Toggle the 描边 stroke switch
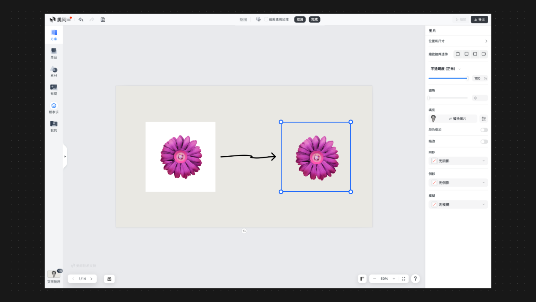The image size is (536, 302). point(484,142)
